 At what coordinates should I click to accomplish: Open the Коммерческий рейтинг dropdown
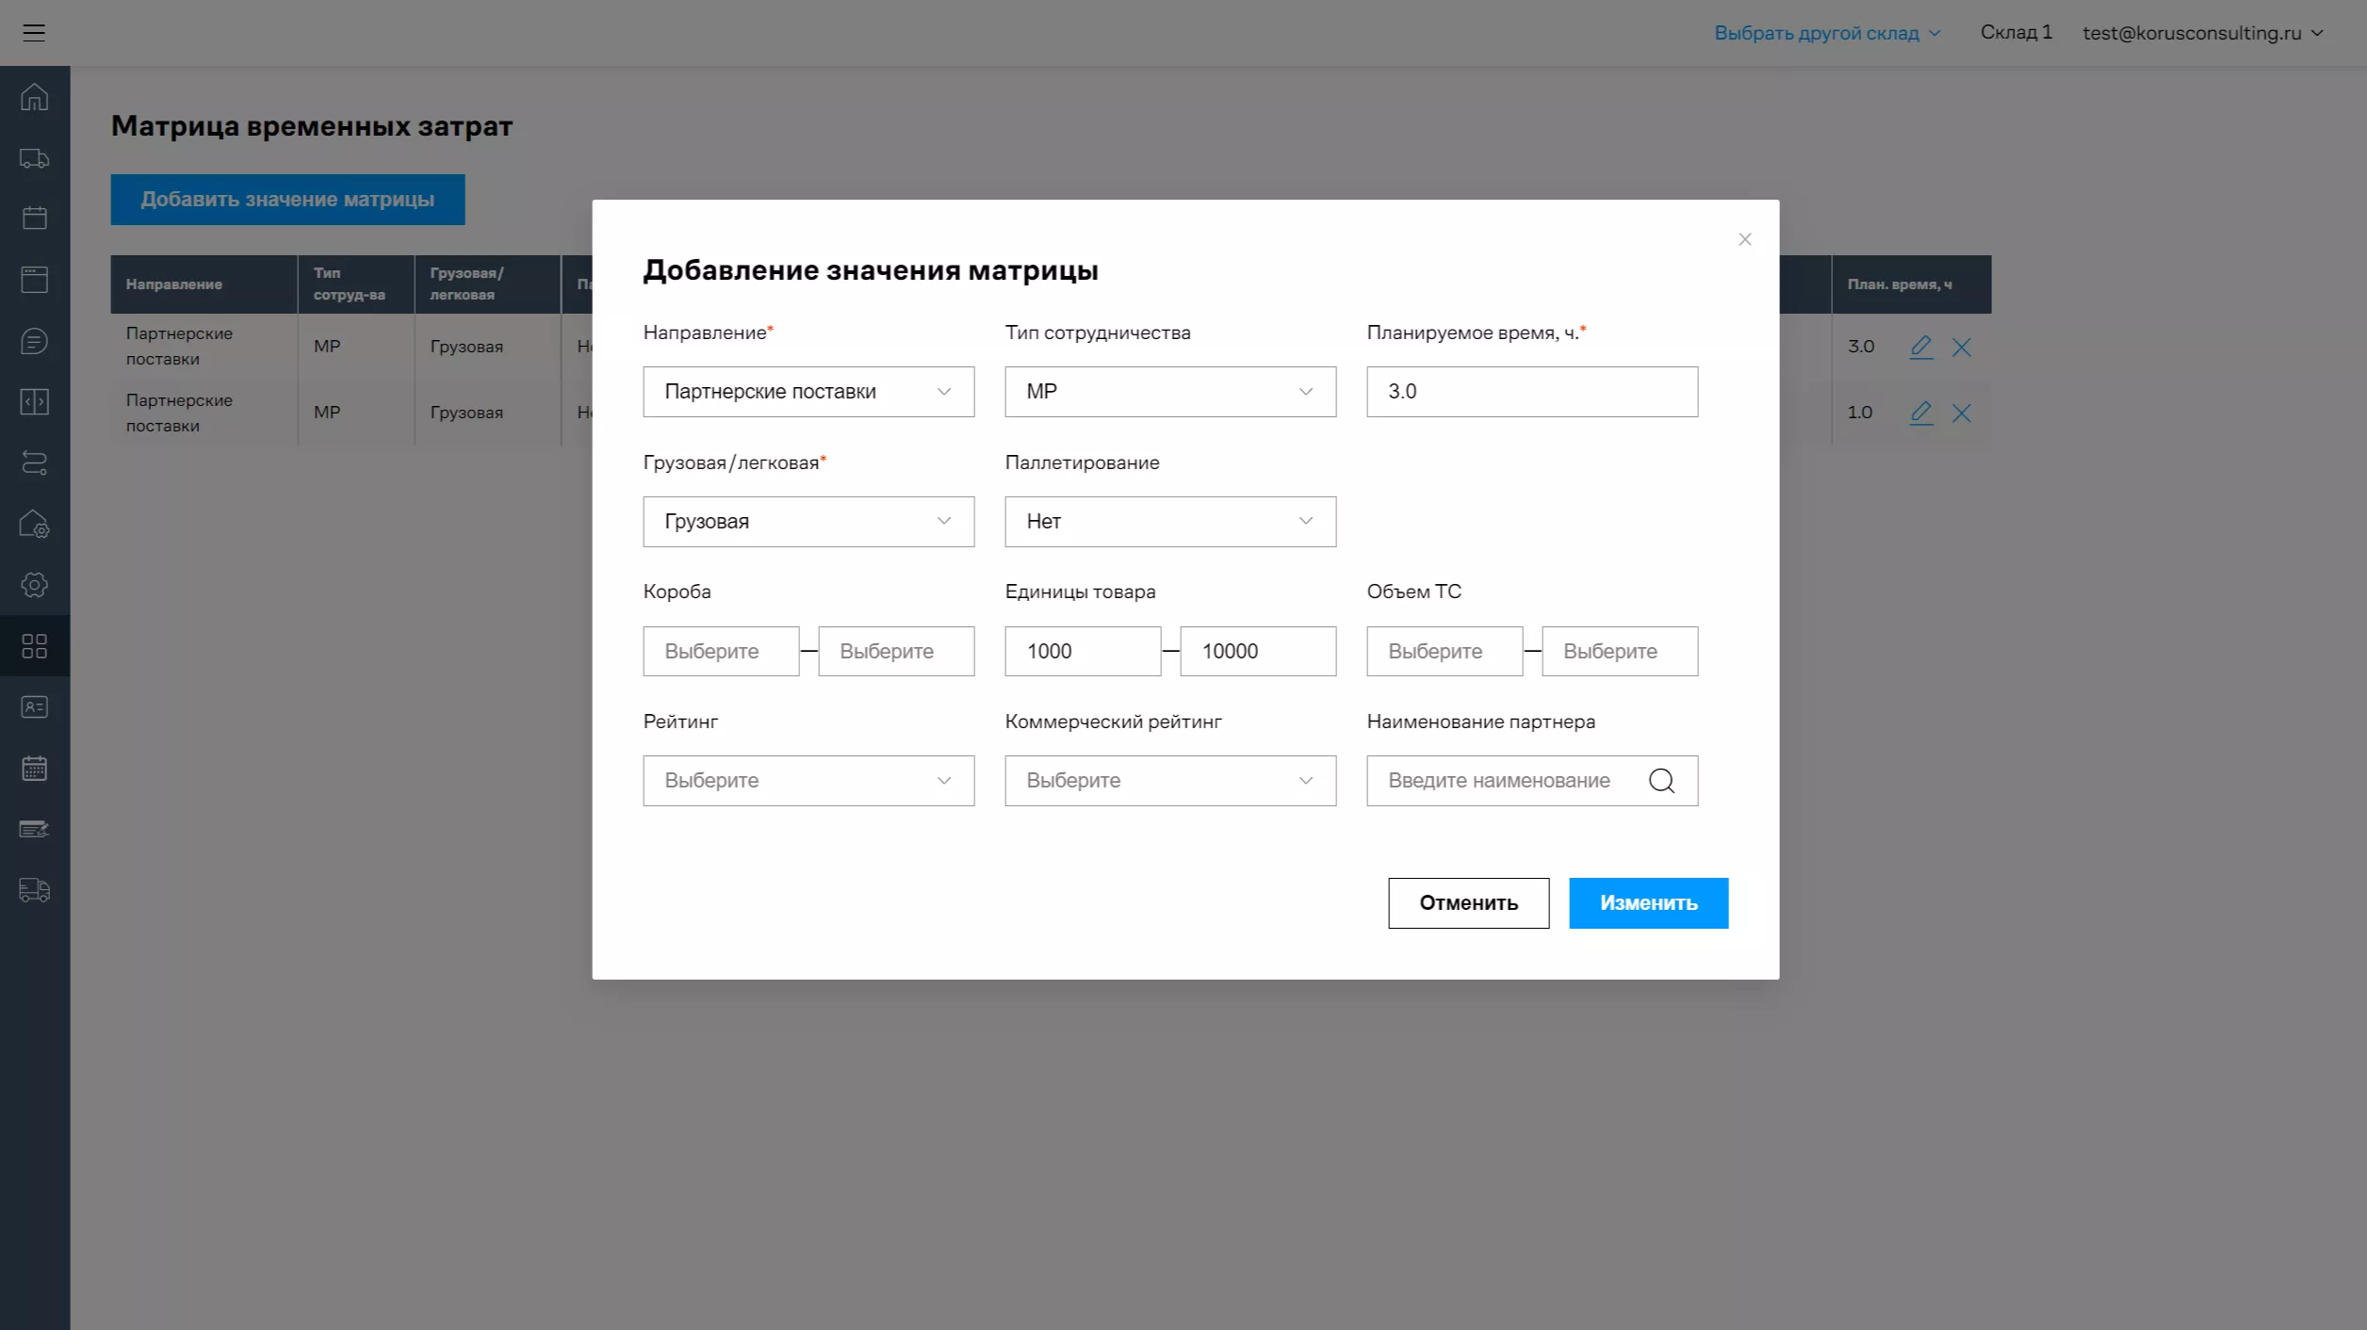(x=1169, y=781)
